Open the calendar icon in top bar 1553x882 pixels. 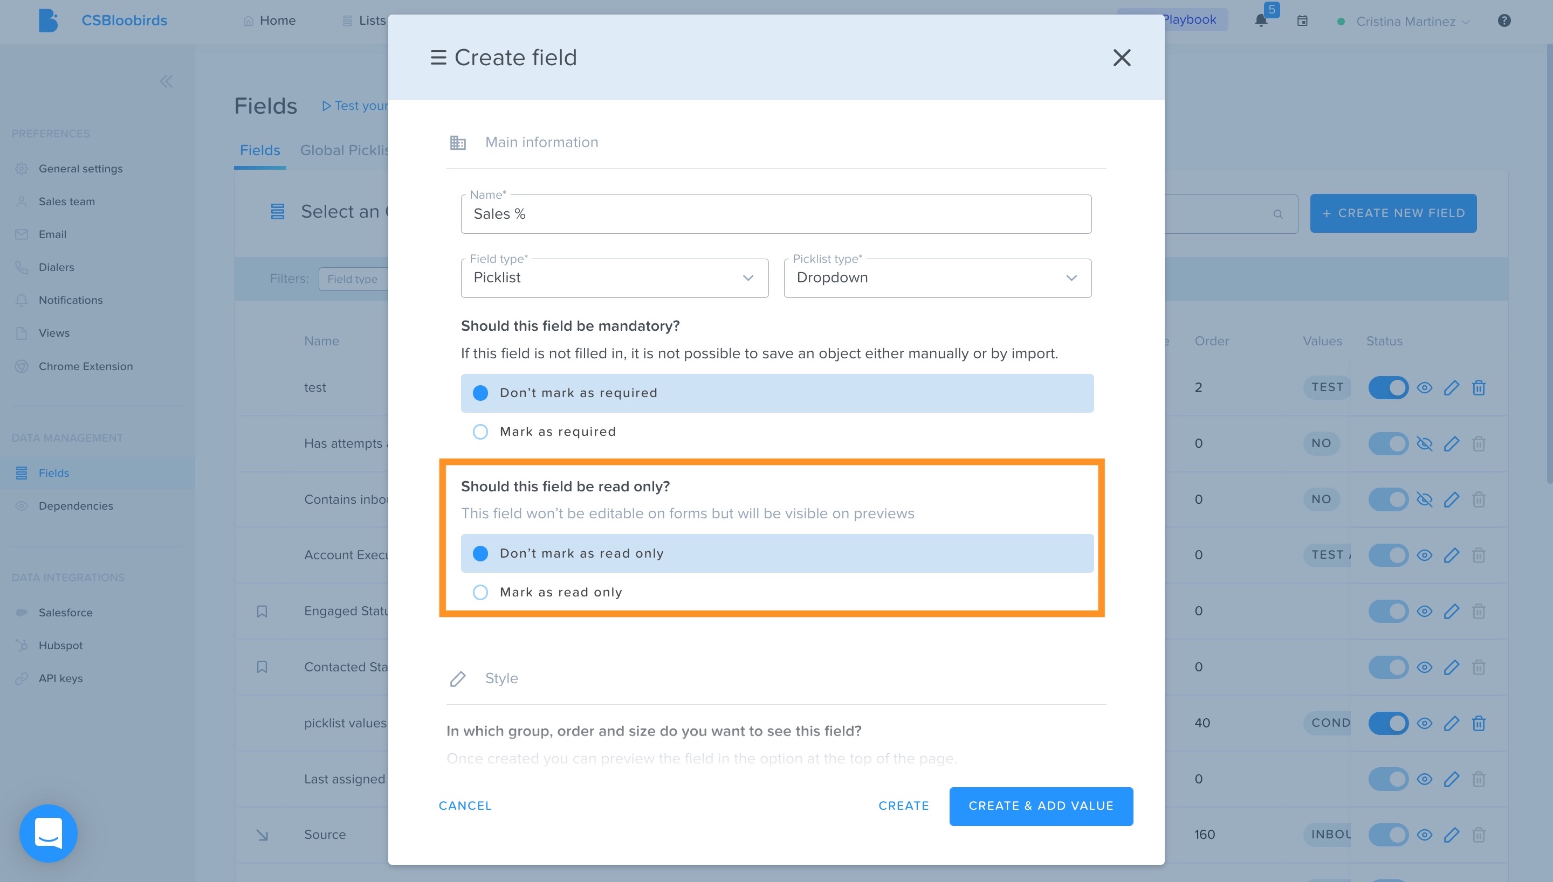click(1302, 20)
